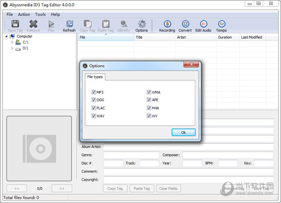
Task: Open the Action menu
Action: 24,14
